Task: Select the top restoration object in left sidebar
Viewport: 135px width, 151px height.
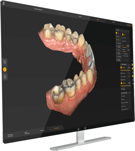Action: point(5,62)
